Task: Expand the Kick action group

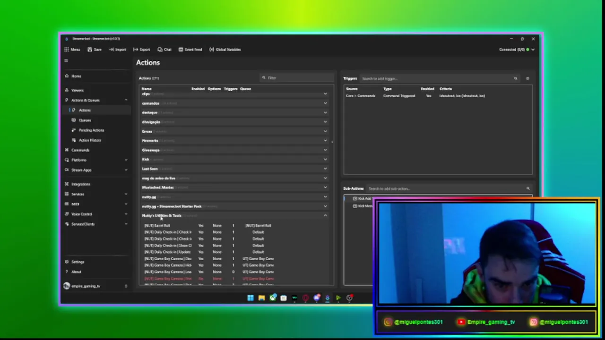Action: (x=235, y=159)
